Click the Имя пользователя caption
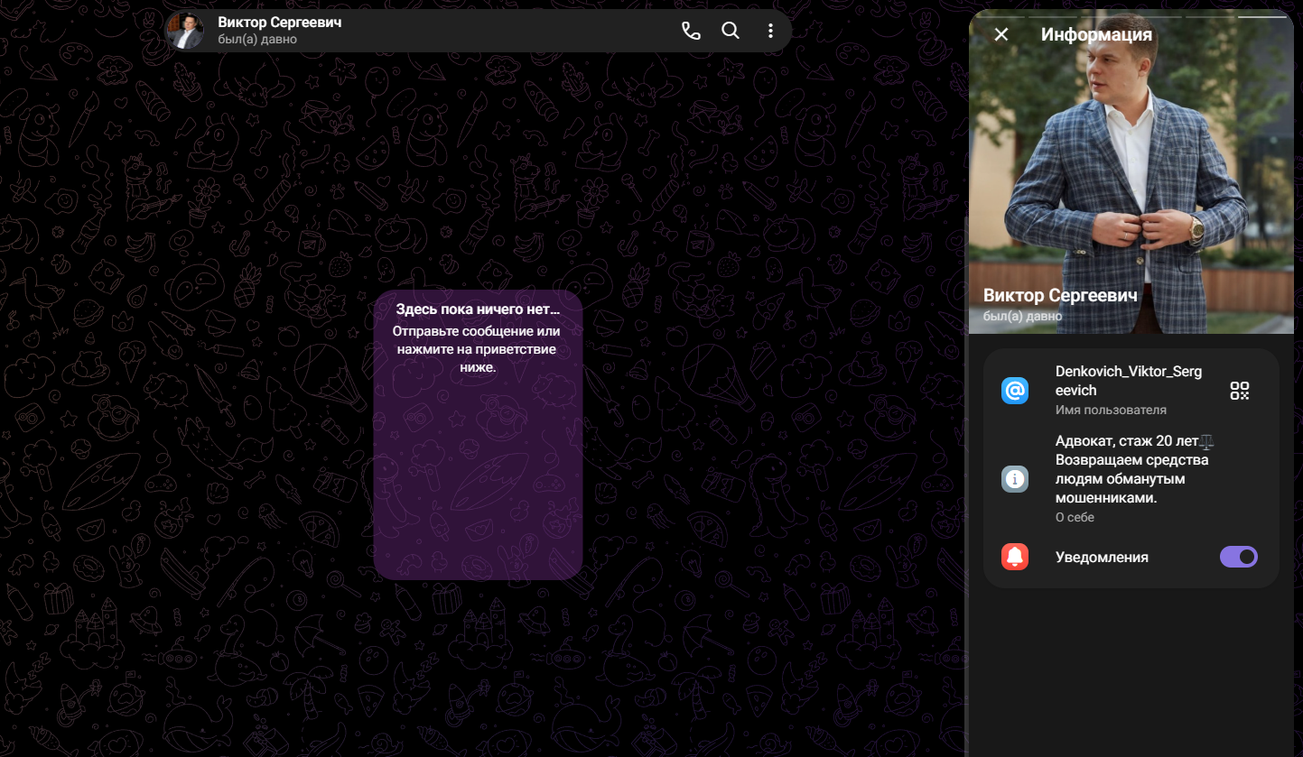 point(1111,410)
